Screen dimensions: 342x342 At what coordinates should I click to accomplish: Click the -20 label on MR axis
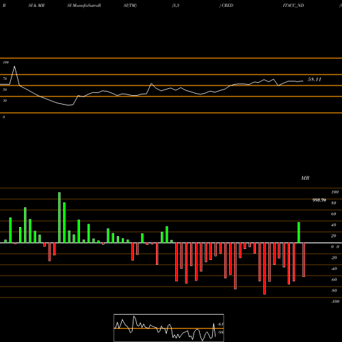(x=334, y=258)
